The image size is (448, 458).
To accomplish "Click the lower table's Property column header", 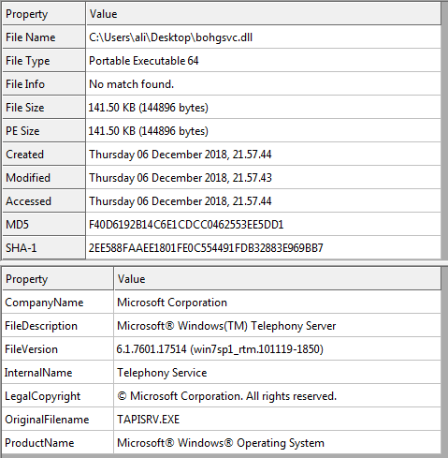I will [x=58, y=279].
